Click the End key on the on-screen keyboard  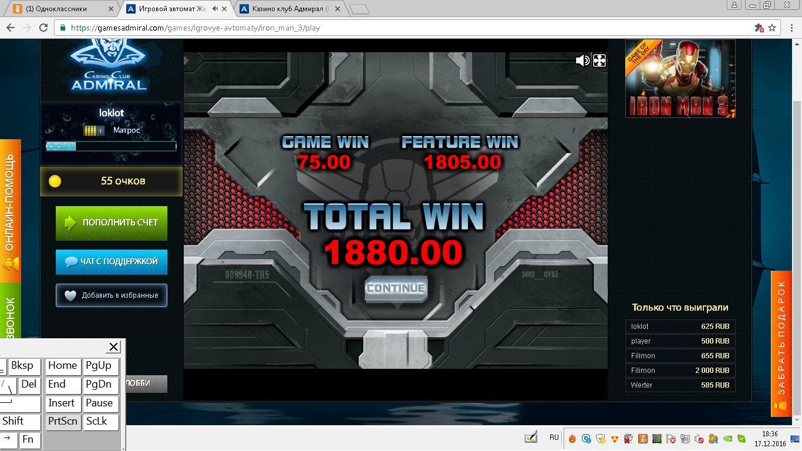63,385
